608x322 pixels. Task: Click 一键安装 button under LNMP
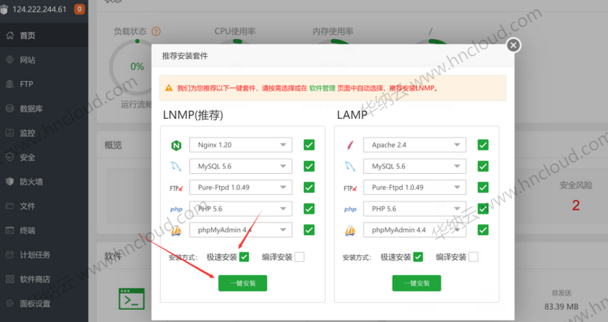(243, 284)
